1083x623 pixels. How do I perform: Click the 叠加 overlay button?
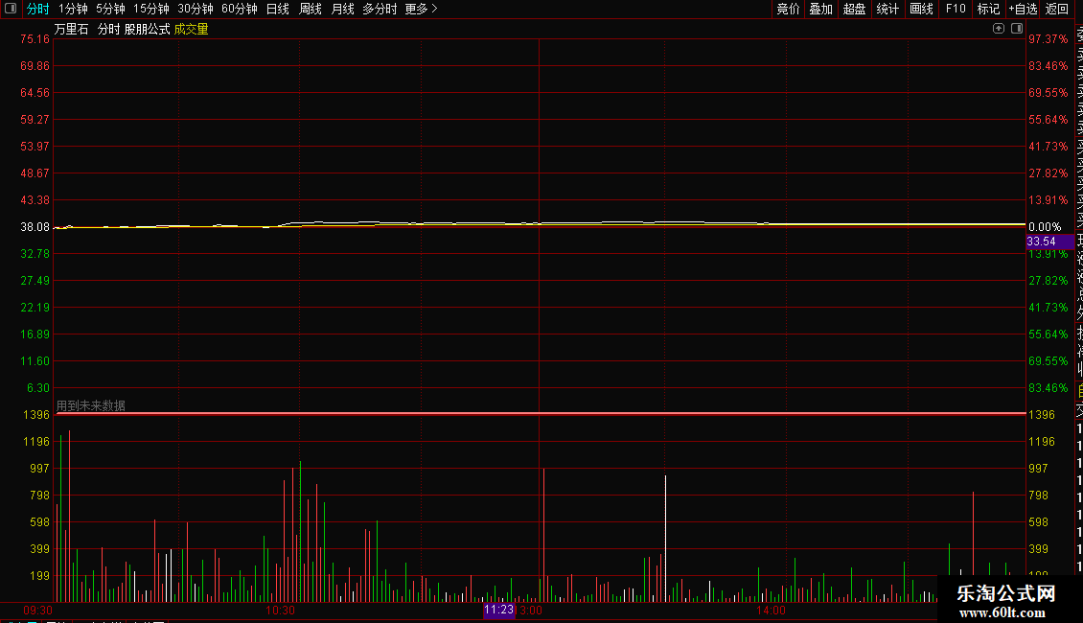tap(821, 9)
